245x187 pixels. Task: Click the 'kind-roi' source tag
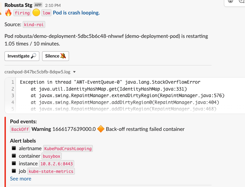tap(34, 24)
